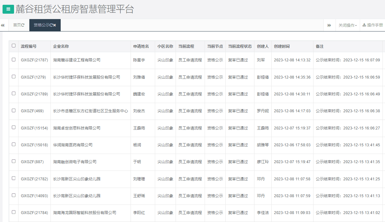Toggle the select-all checkbox in the table header

click(13, 46)
